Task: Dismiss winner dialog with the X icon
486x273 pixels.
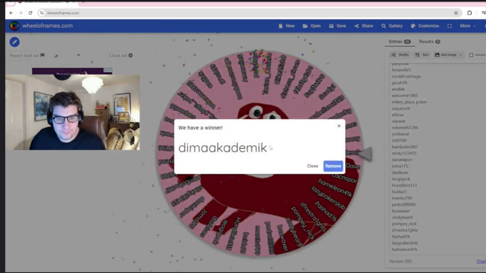Action: tap(339, 126)
